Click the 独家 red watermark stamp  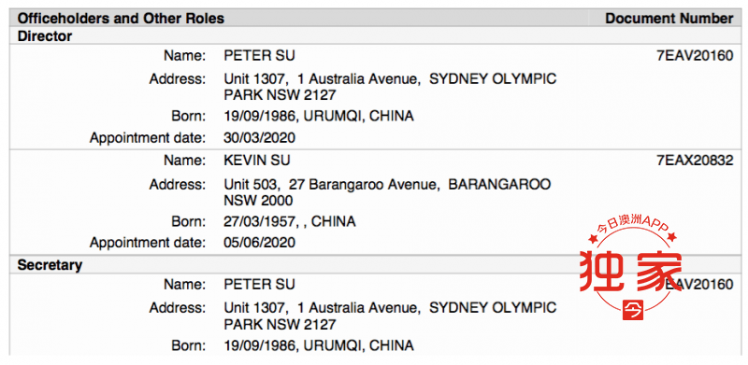630,269
